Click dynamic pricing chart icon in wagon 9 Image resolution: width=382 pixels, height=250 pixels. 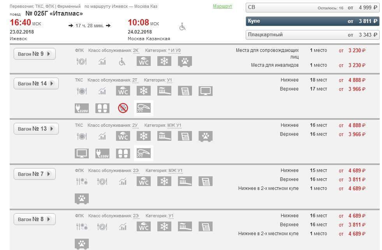[102, 62]
